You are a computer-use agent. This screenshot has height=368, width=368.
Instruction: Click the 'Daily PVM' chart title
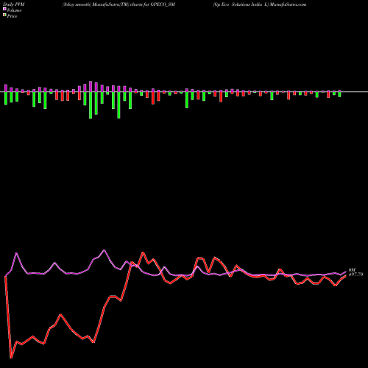pyautogui.click(x=14, y=4)
